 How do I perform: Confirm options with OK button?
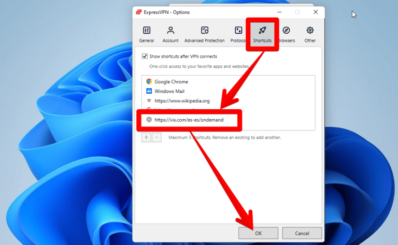pos(258,233)
